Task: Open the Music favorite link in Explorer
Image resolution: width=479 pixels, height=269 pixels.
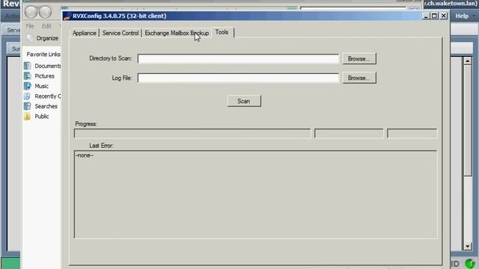Action: (x=37, y=86)
